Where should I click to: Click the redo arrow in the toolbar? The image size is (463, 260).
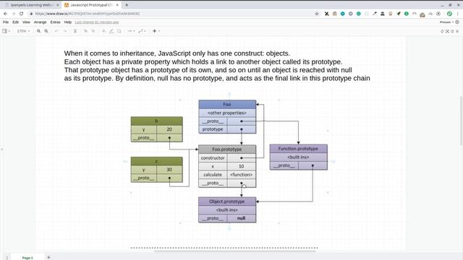65,31
